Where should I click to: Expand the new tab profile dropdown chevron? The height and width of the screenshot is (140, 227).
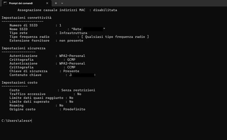[x=62, y=3]
